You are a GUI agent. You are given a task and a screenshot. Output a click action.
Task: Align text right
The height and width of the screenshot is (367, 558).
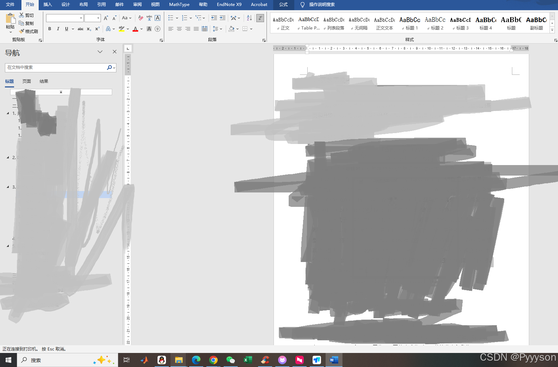(x=188, y=29)
